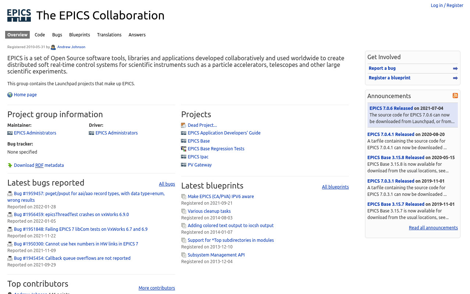Open Make EPICS (CA/PVA) IPV6 aware blueprint
This screenshot has height=294, width=470.
221,197
